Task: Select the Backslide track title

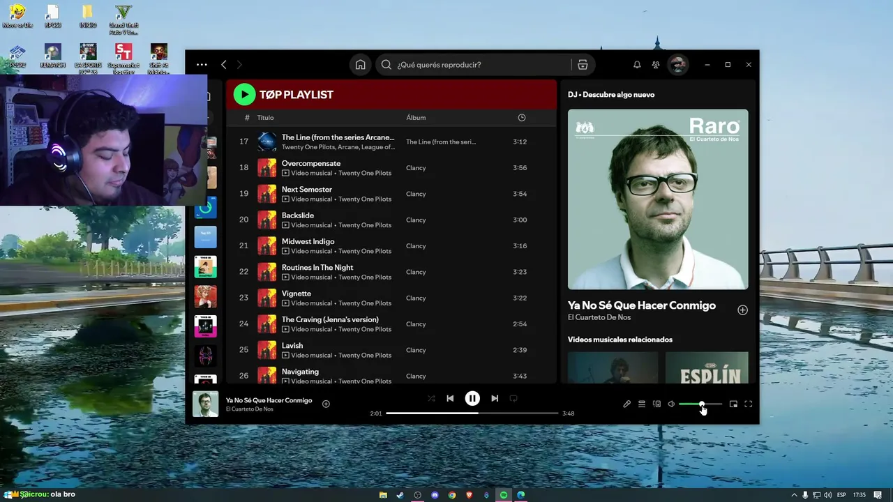Action: coord(298,215)
